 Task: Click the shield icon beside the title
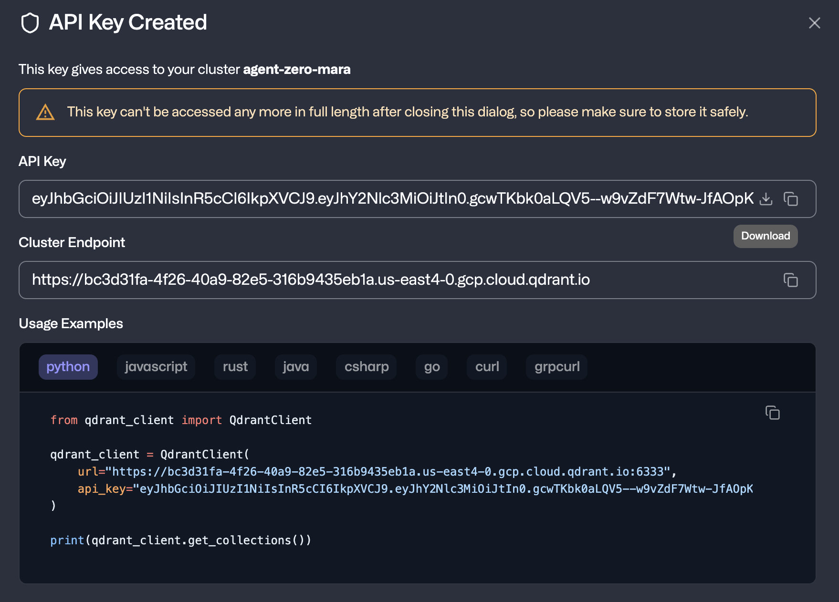click(x=30, y=23)
